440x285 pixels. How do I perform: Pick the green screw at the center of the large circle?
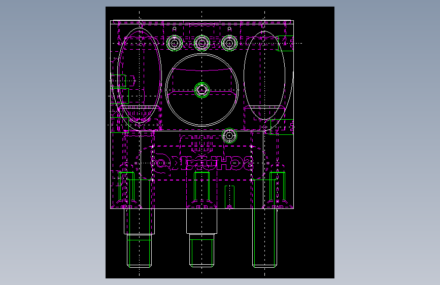coord(202,90)
